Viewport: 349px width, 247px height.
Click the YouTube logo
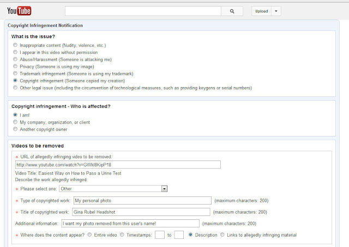(19, 11)
